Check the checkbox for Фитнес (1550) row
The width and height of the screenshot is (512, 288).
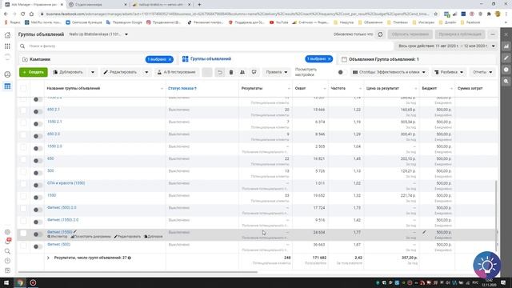point(23,233)
